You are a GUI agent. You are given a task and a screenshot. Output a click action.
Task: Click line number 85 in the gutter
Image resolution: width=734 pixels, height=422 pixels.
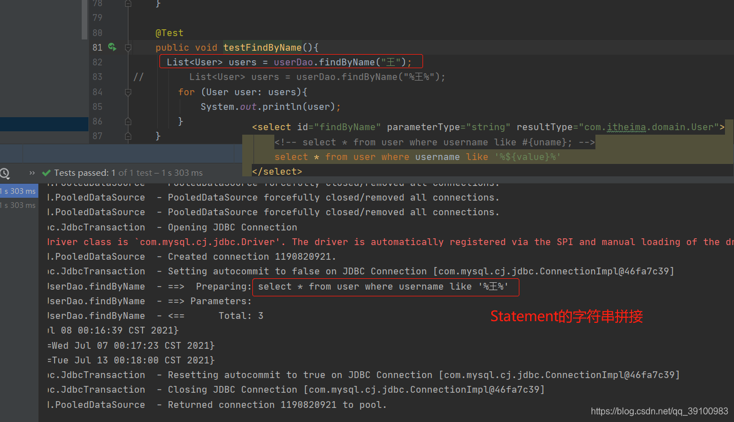97,106
